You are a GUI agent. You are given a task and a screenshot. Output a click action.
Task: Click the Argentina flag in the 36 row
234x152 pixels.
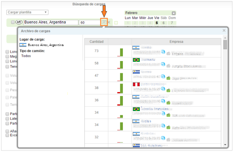pos(136,97)
